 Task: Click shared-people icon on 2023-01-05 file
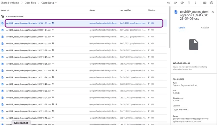pyautogui.click(x=53, y=23)
